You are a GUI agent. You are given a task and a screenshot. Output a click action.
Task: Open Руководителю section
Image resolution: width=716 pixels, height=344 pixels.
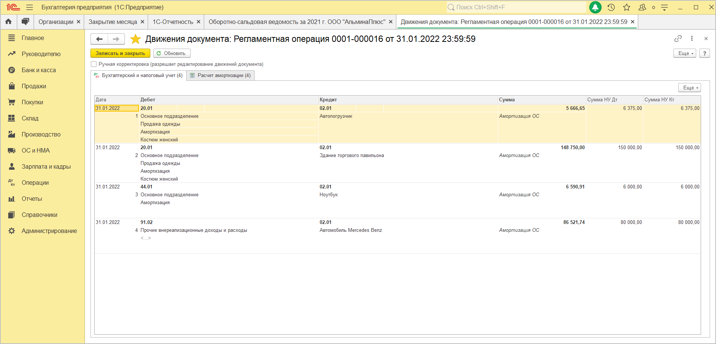point(43,54)
